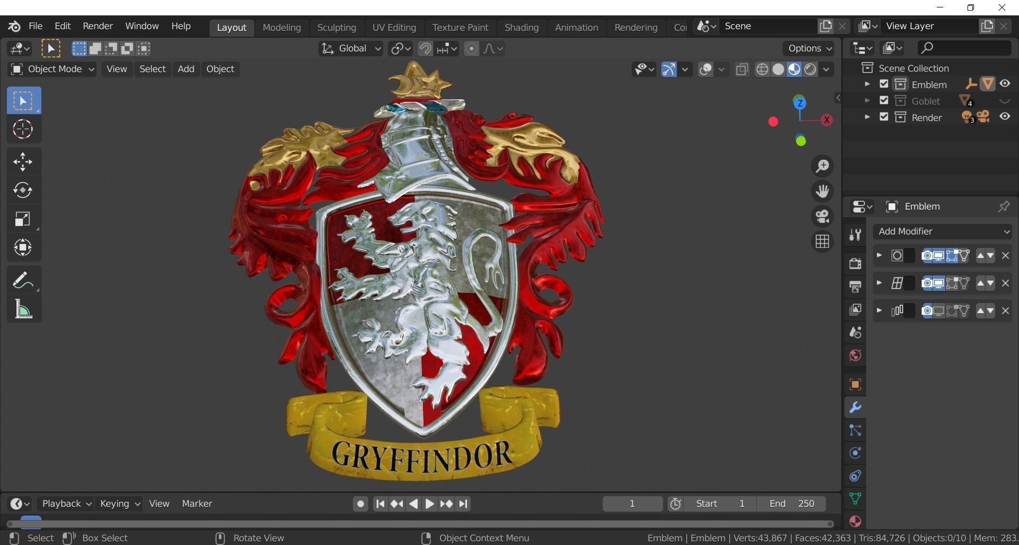The width and height of the screenshot is (1019, 545).
Task: Select the Annotate tool
Action: [x=23, y=280]
